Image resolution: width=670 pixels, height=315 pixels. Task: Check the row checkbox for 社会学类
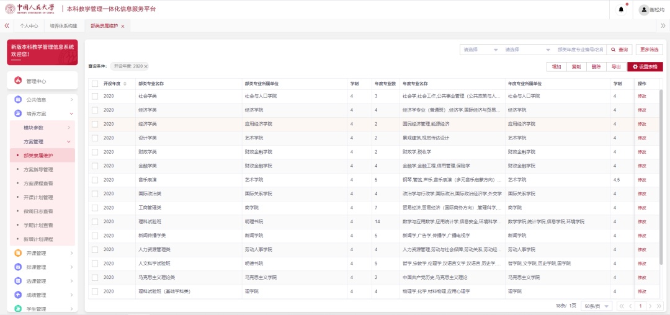pyautogui.click(x=95, y=96)
